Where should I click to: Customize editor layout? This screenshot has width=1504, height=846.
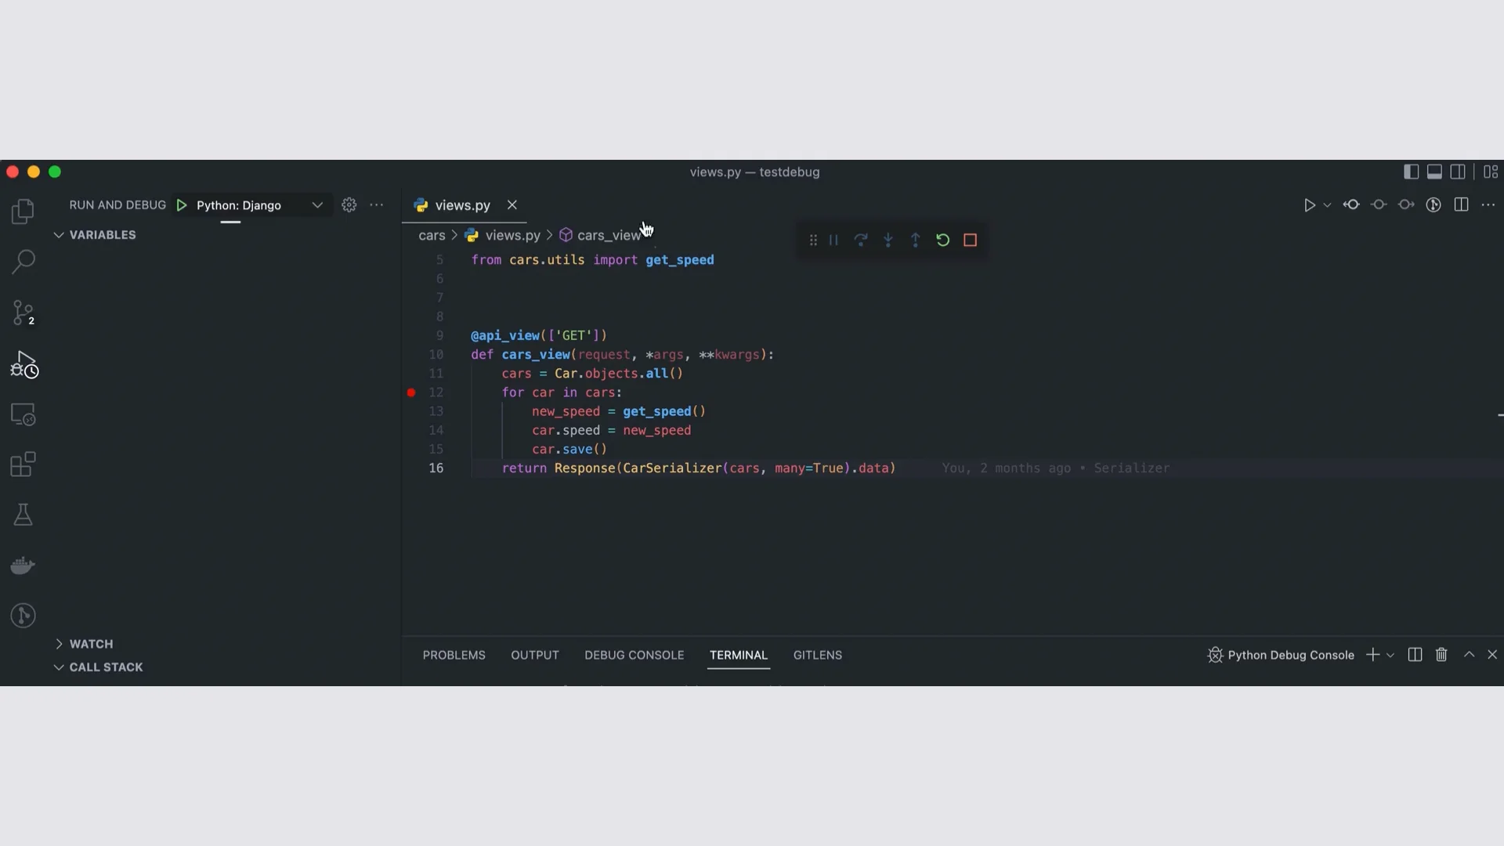1491,172
